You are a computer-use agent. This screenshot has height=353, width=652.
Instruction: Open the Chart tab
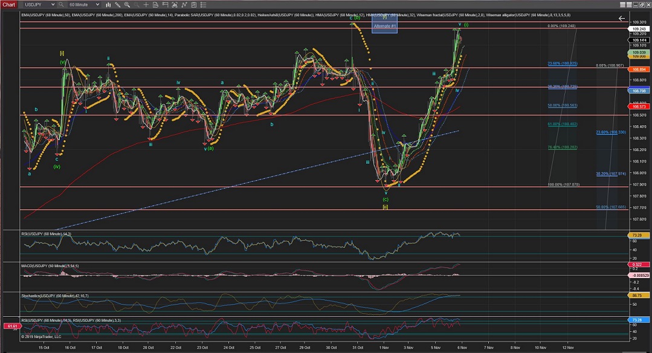pyautogui.click(x=8, y=5)
